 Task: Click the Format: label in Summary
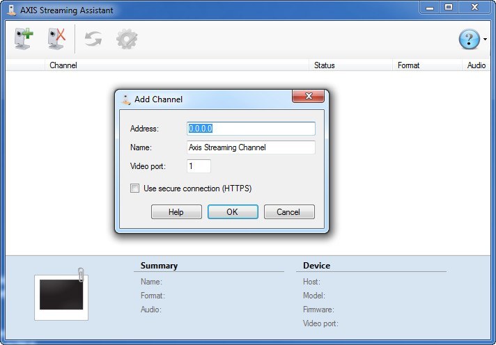pos(153,296)
